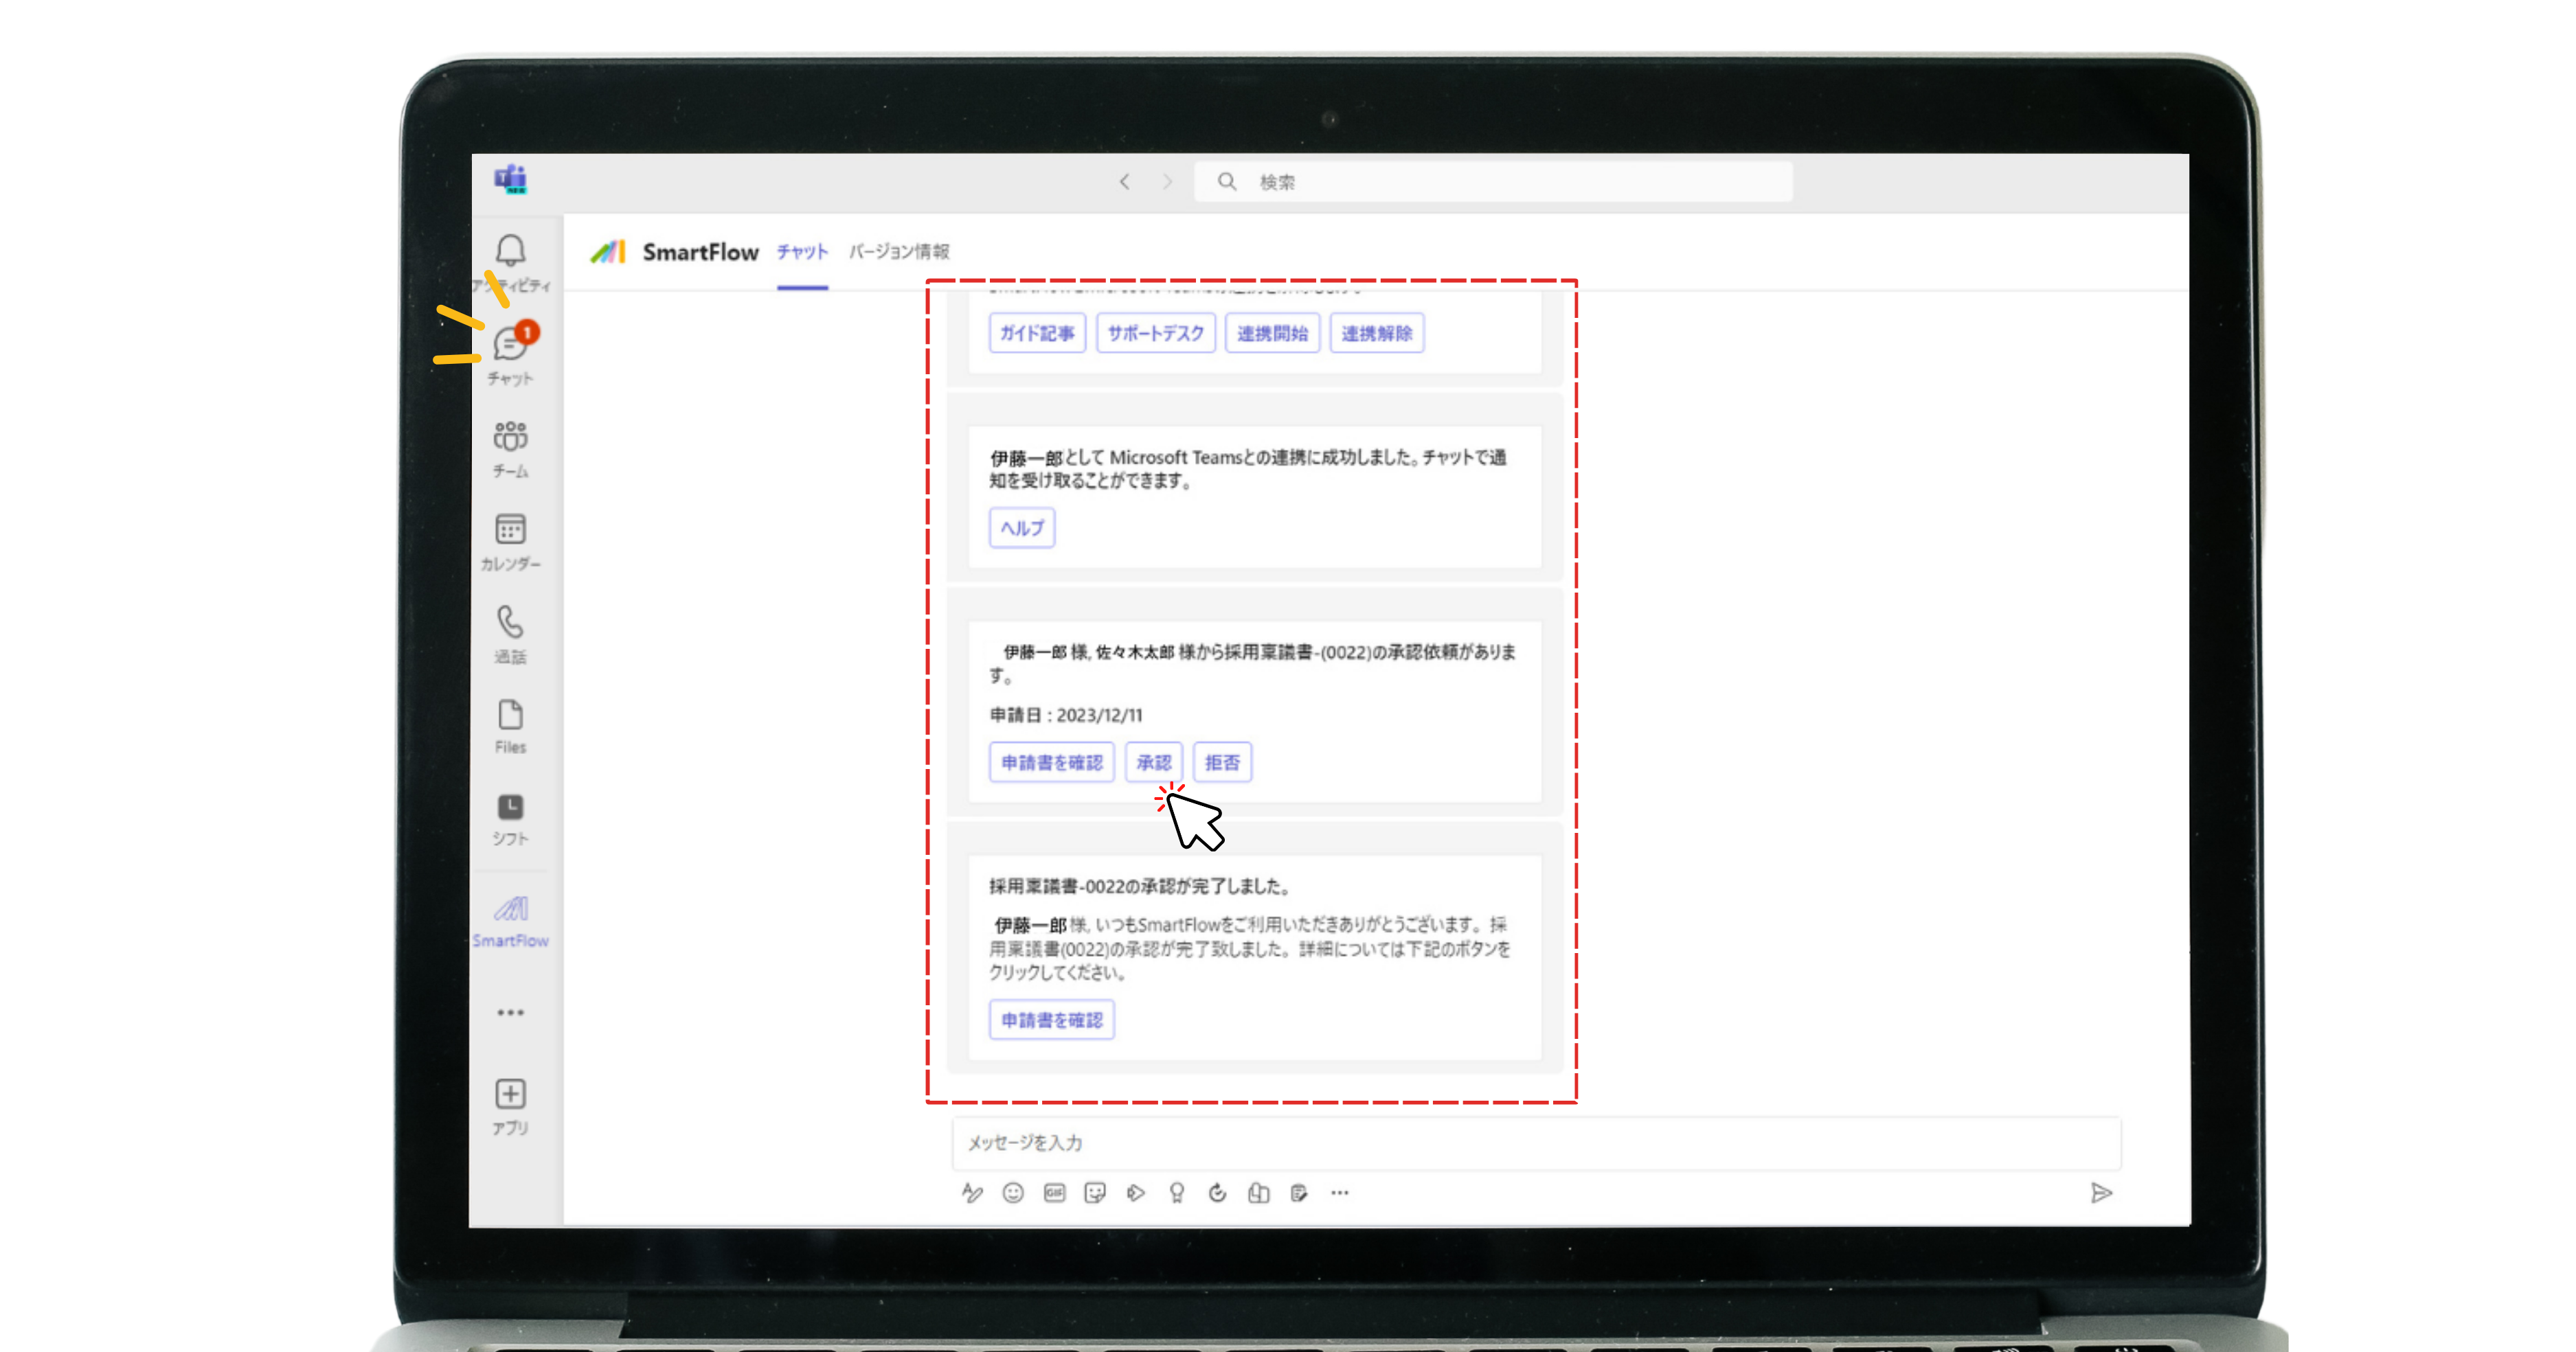Open the Files icon in sidebar
This screenshot has width=2576, height=1352.
(510, 715)
